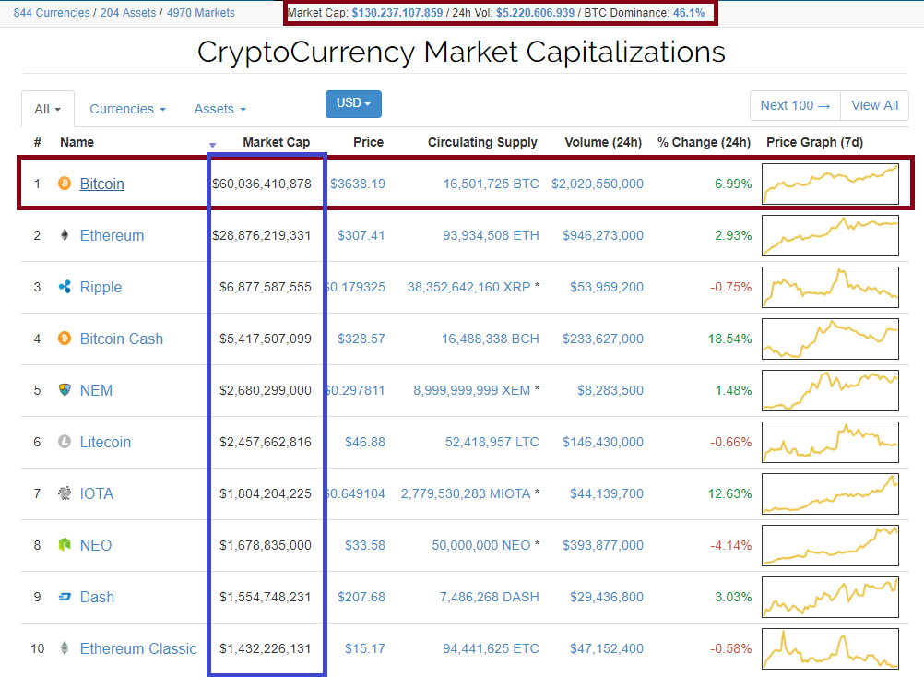The image size is (924, 677).
Task: Go to the Next 100 page
Action: [x=795, y=105]
